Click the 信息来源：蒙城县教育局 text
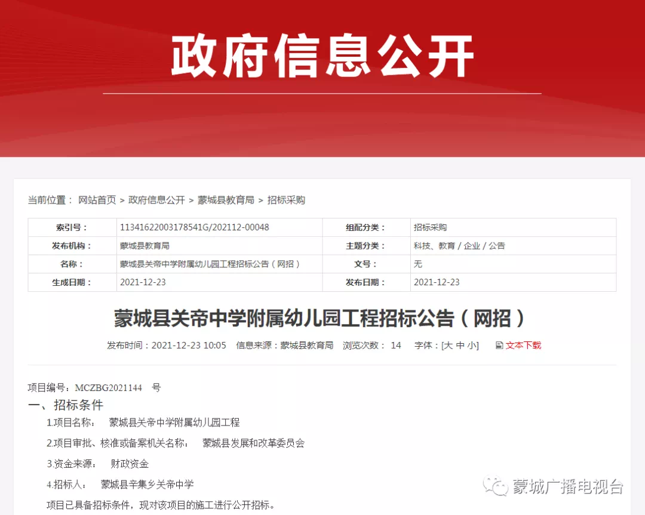This screenshot has height=515, width=645. [x=285, y=346]
